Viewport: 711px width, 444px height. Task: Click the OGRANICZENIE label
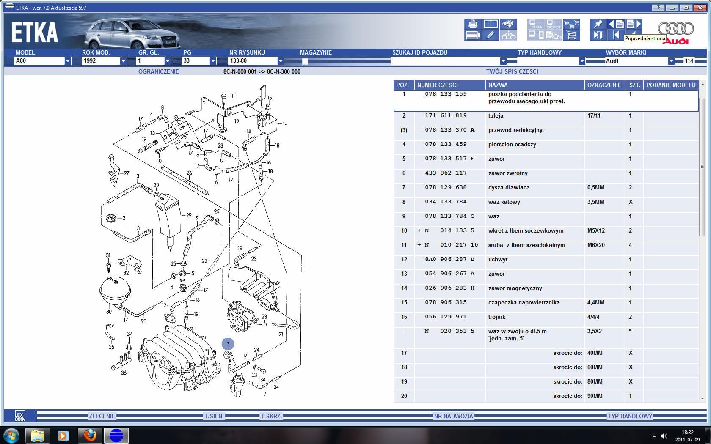[159, 71]
